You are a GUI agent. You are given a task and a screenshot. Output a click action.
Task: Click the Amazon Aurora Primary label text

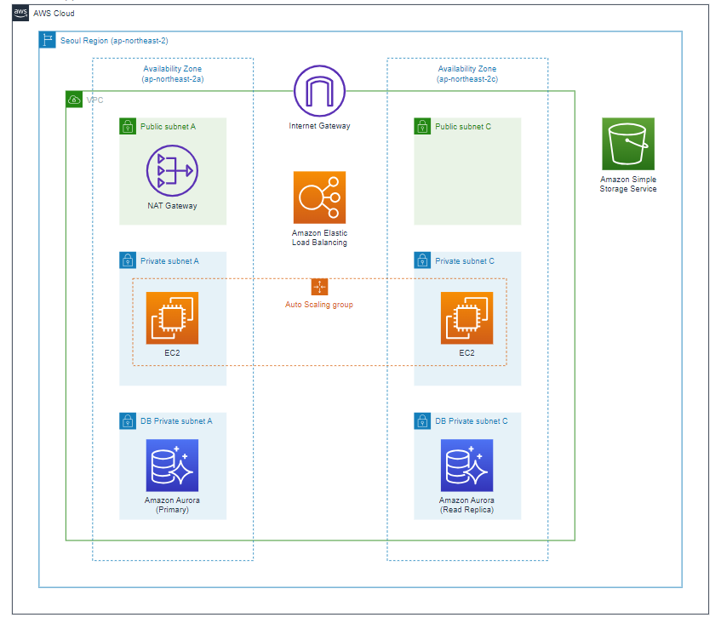click(172, 504)
